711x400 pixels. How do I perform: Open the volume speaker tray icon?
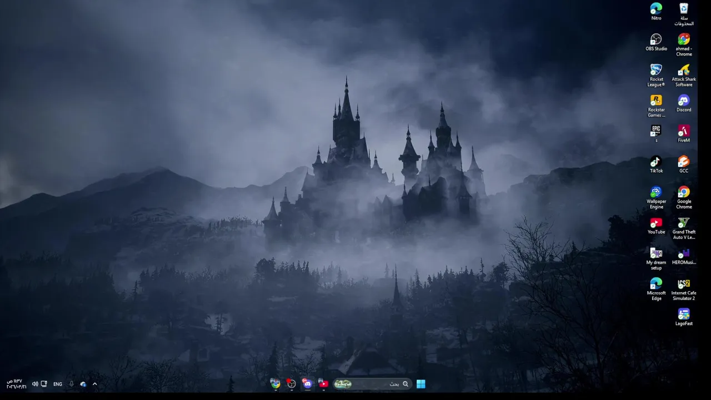click(35, 384)
